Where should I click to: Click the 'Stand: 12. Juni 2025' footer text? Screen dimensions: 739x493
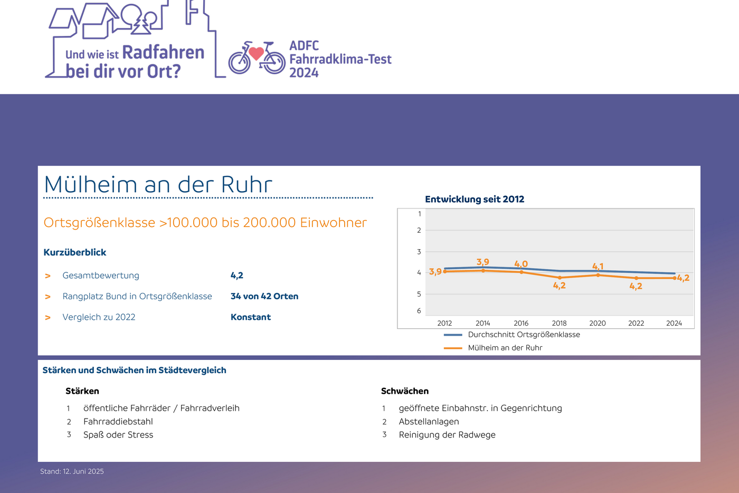(72, 471)
